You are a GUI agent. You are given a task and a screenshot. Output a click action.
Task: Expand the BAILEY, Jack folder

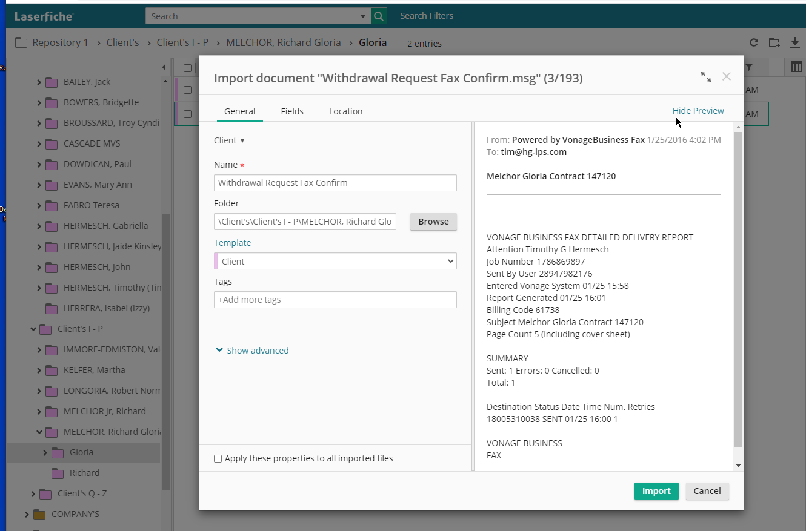click(39, 82)
